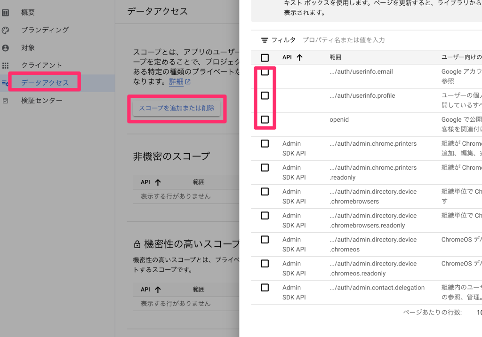Check the userinfo.email scope checkbox

[265, 72]
